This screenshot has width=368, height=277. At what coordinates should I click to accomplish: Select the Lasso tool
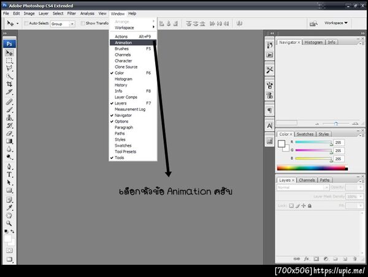click(x=9, y=68)
